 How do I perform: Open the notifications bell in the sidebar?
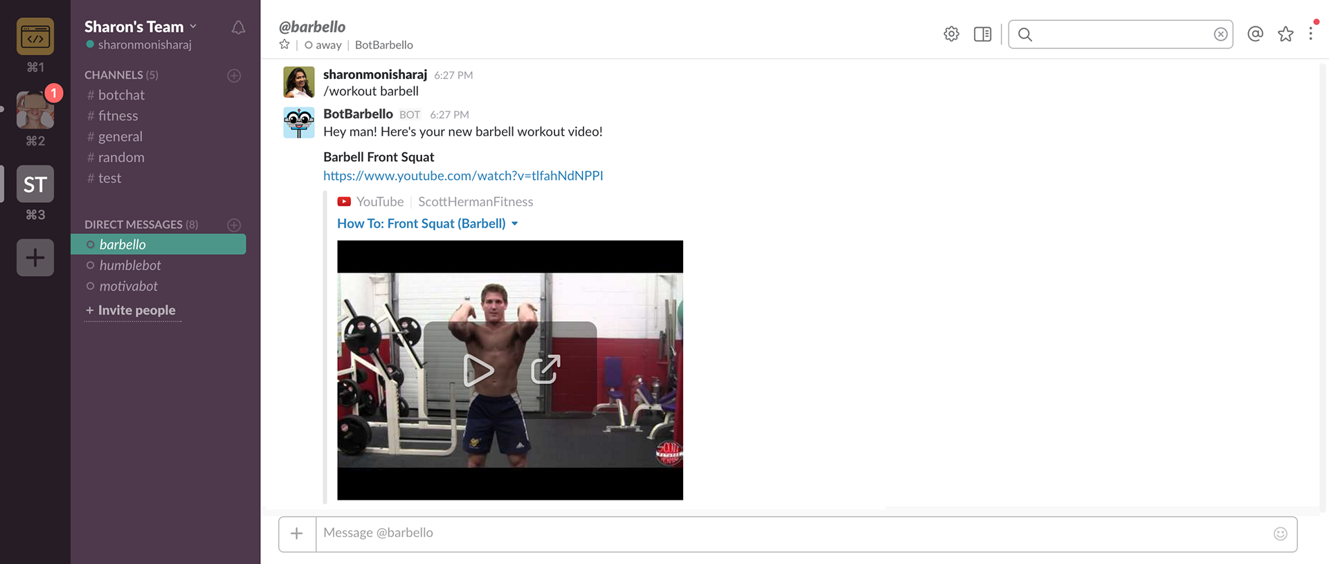[x=238, y=28]
